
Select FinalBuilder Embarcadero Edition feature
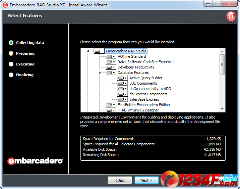[x=143, y=105]
